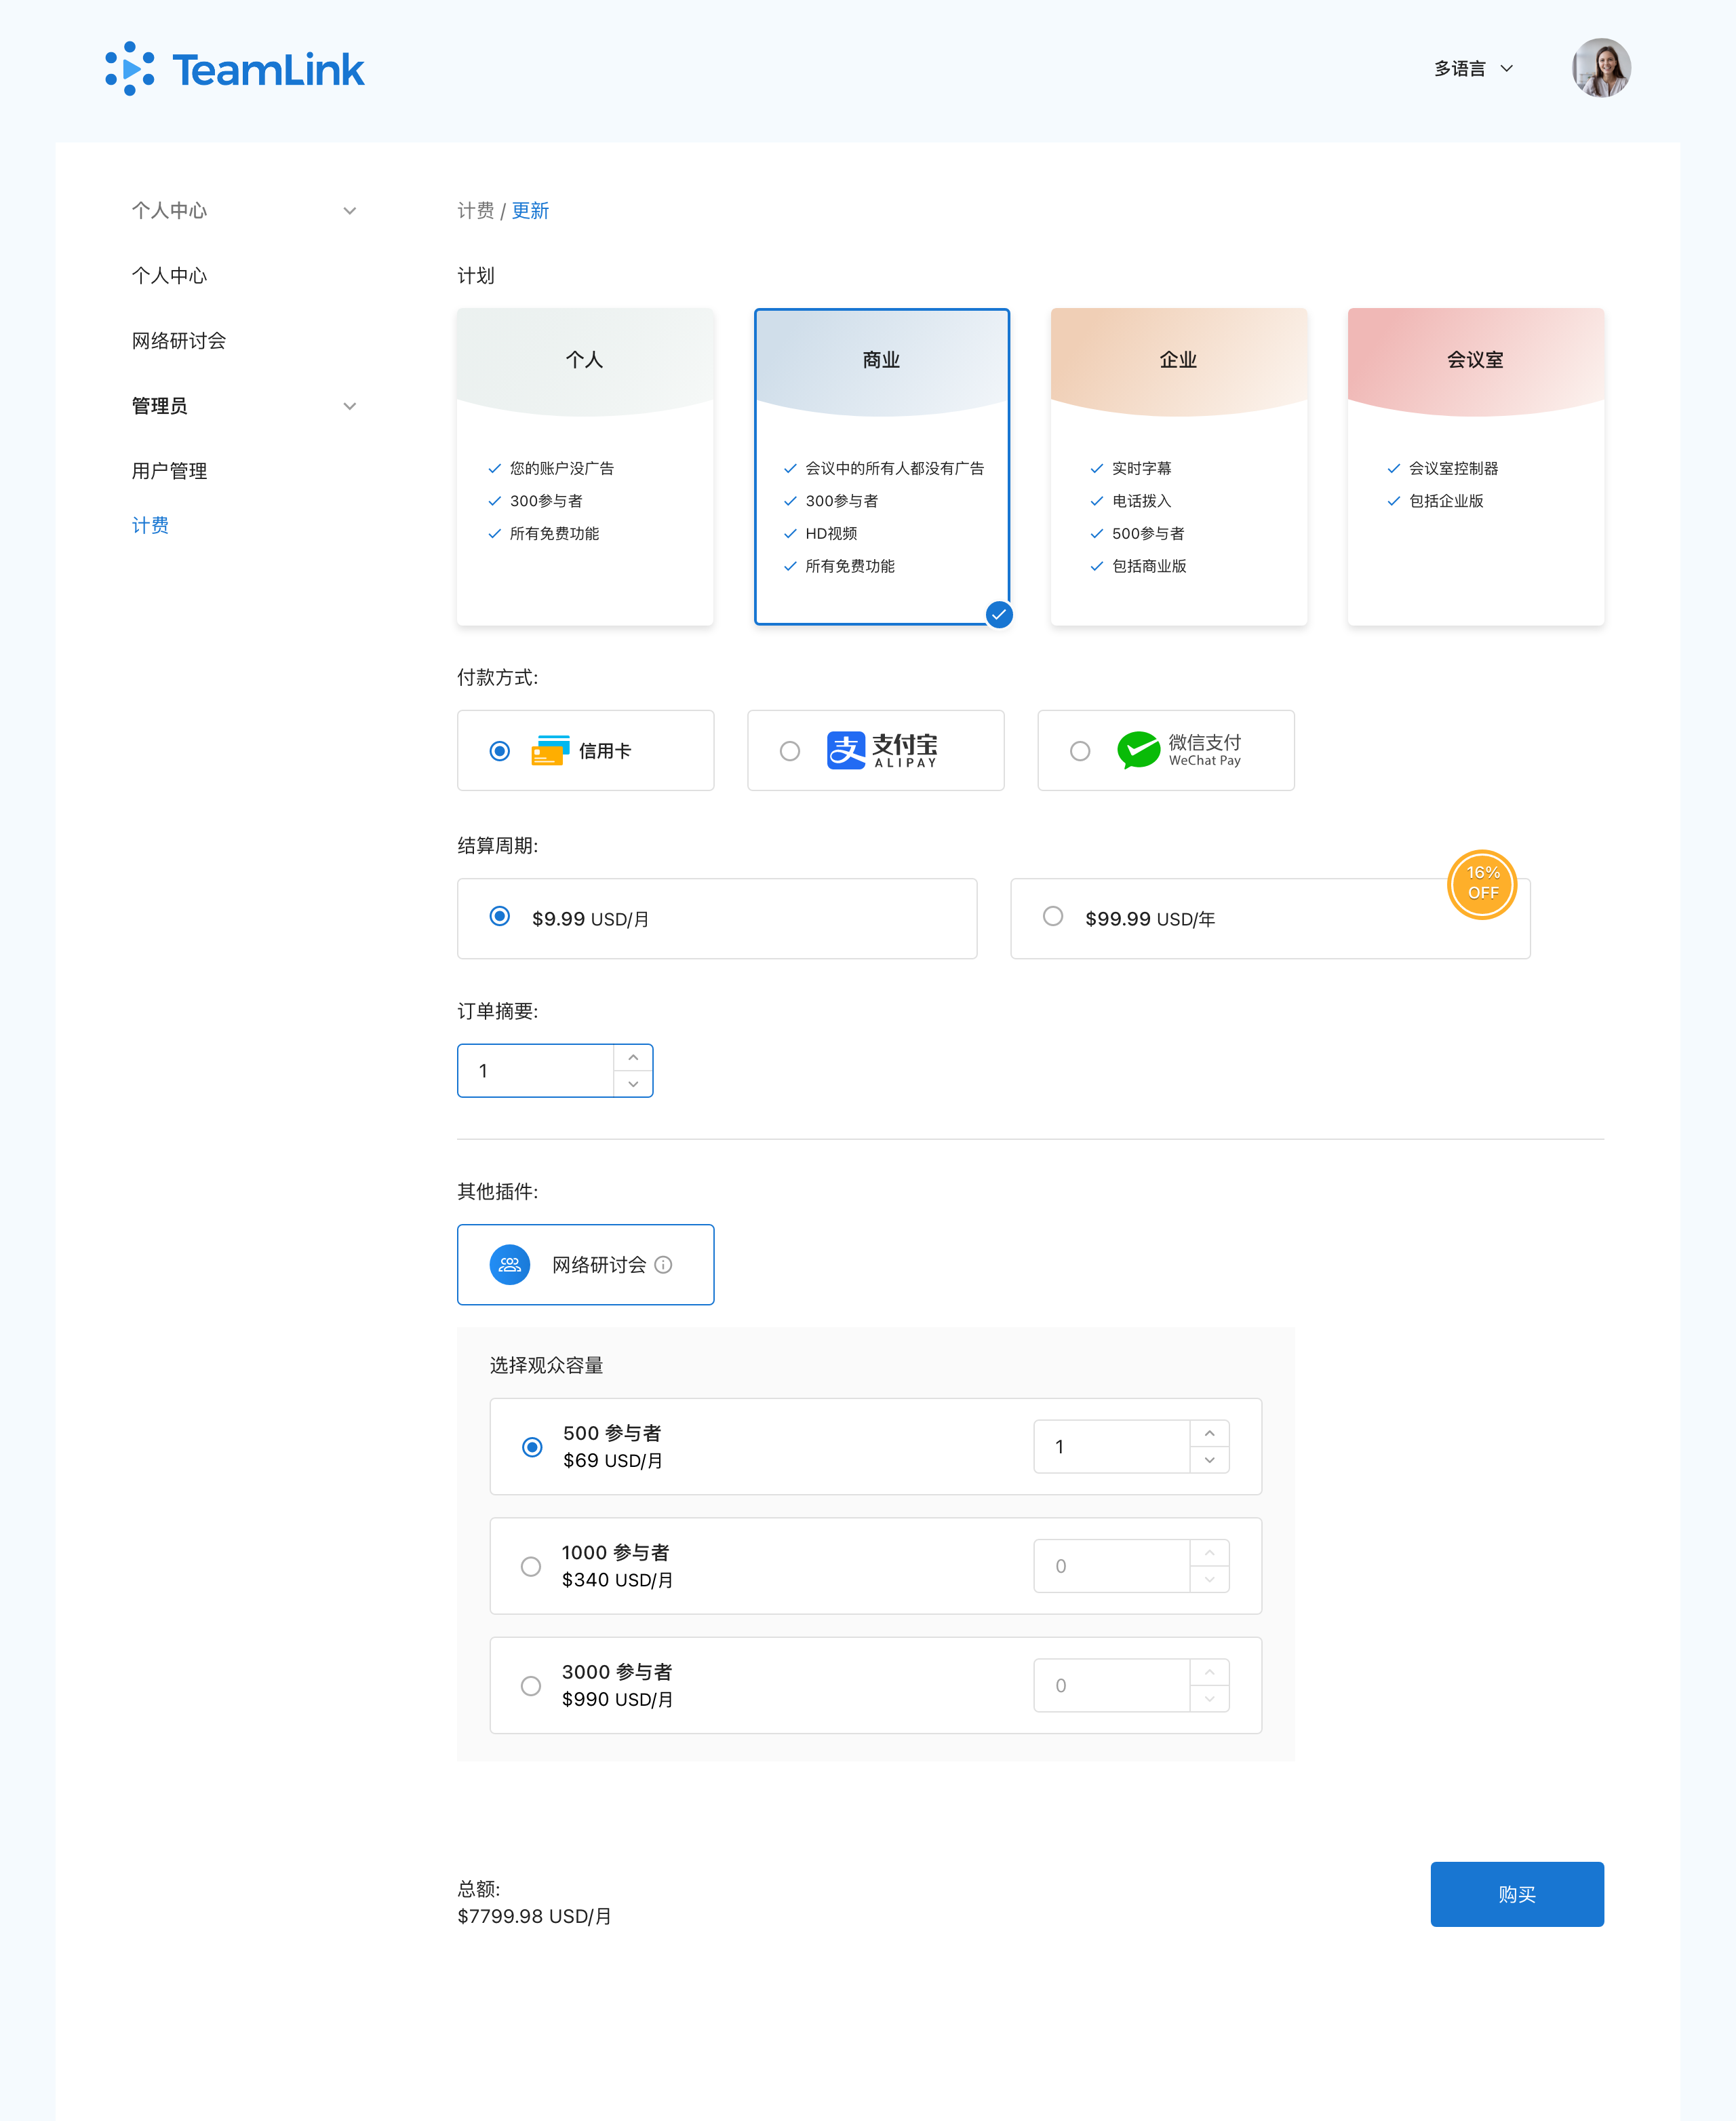Open the 多语言 language dropdown
Image resolution: width=1736 pixels, height=2121 pixels.
[x=1473, y=69]
